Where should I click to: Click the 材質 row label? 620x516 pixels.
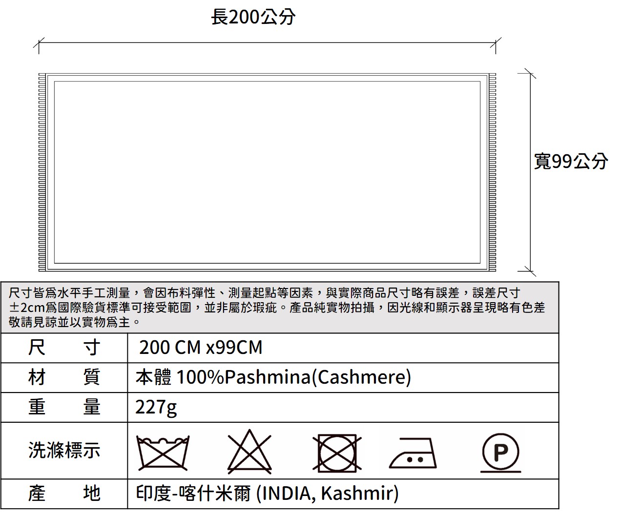[x=64, y=377]
